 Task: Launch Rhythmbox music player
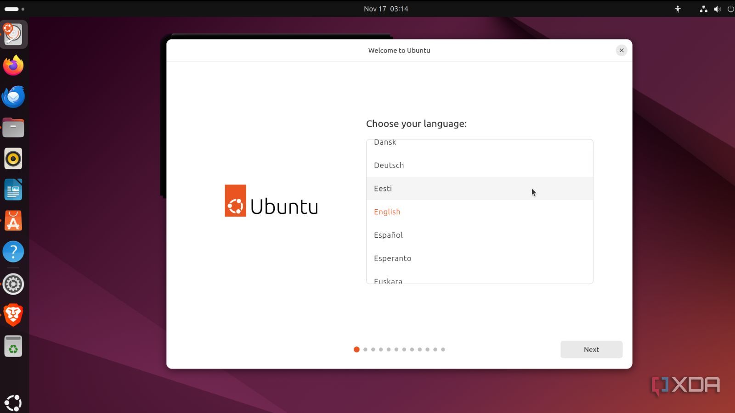pyautogui.click(x=13, y=159)
